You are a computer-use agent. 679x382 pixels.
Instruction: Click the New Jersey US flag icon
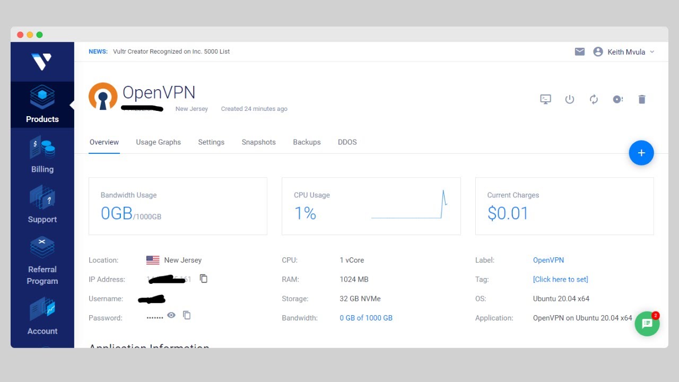153,260
